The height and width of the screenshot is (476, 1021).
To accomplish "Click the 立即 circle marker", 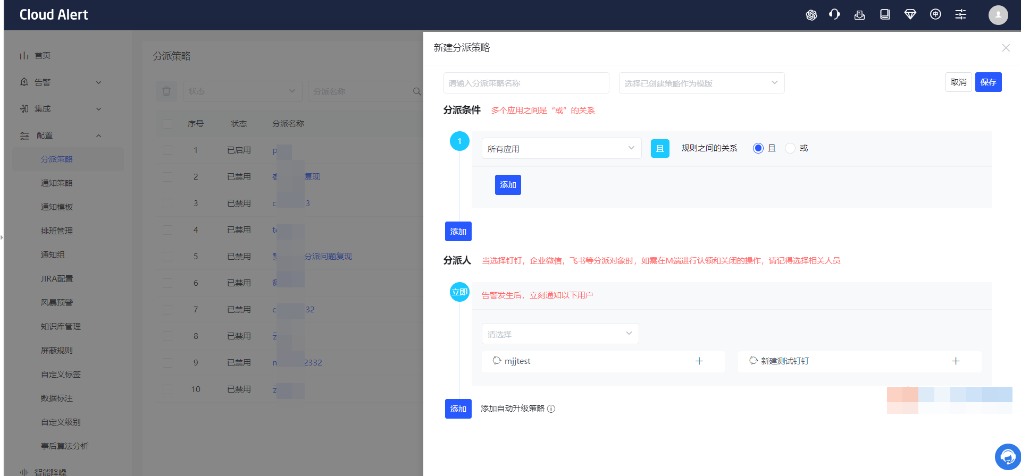I will tap(459, 292).
